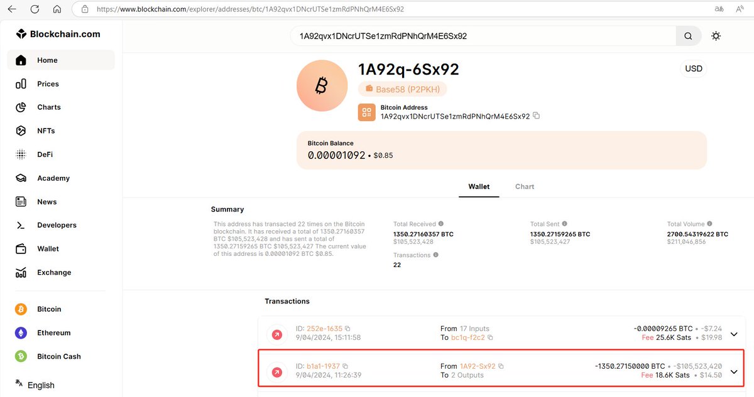Open read aloud icon in address bar

[740, 9]
